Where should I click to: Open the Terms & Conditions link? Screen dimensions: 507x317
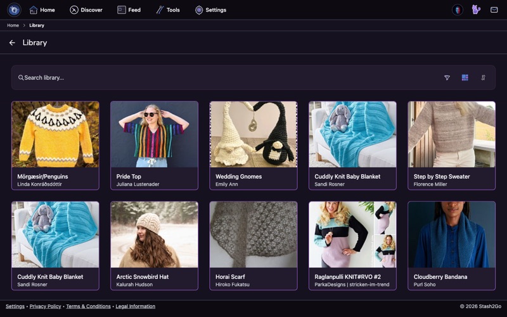tap(88, 306)
